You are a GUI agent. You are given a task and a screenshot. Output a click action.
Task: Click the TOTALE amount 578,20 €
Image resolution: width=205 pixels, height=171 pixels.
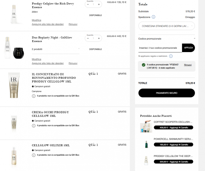click(190, 83)
